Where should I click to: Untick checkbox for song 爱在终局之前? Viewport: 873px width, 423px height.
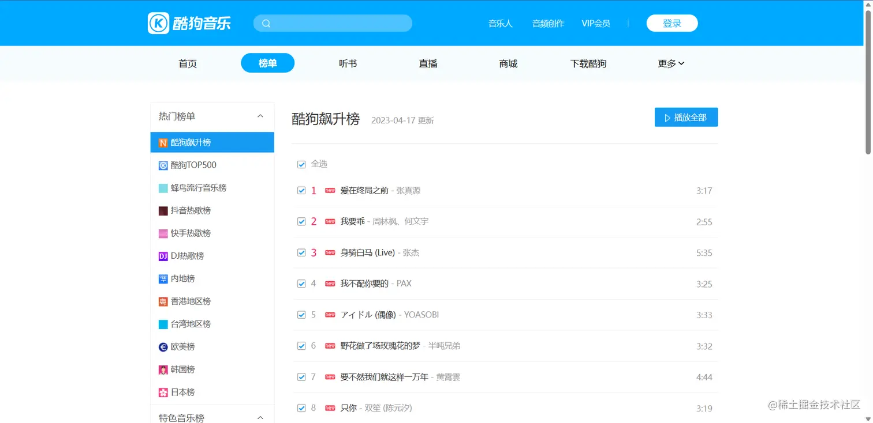click(x=301, y=190)
